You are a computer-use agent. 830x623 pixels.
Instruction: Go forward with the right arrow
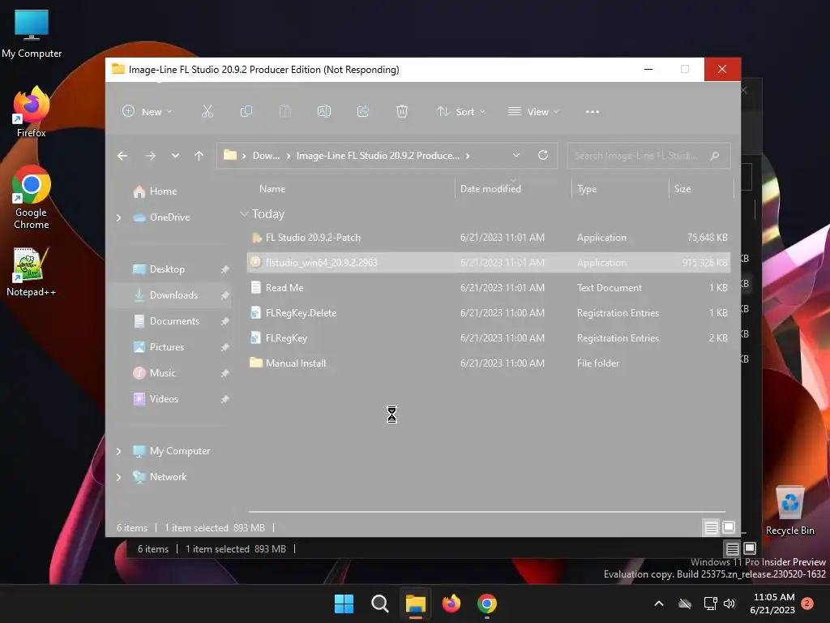(x=150, y=156)
